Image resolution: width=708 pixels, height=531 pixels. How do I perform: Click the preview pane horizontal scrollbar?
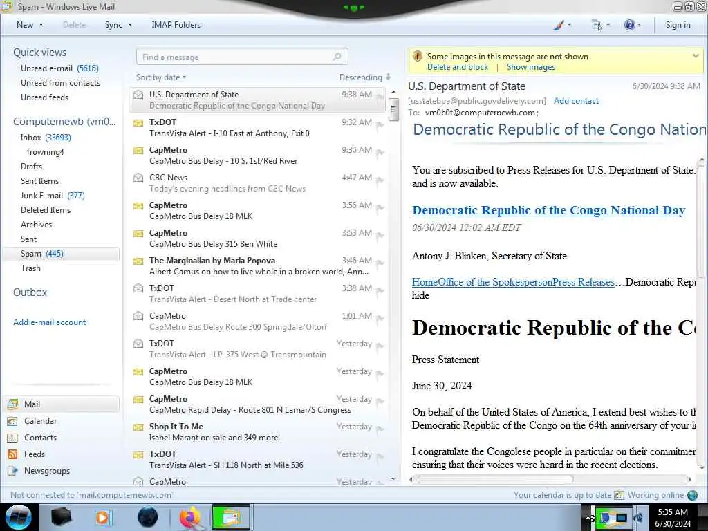[x=495, y=480]
